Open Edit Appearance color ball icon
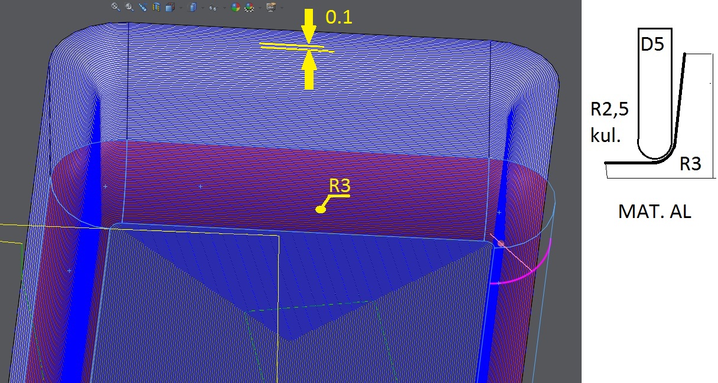The image size is (718, 383). (236, 7)
